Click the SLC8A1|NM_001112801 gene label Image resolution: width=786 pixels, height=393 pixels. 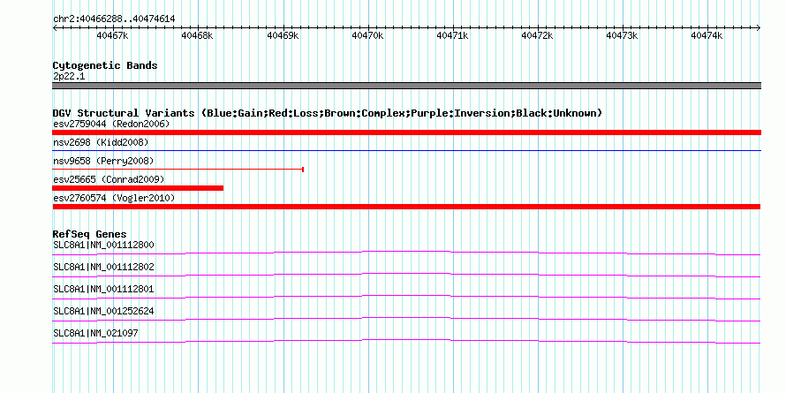(x=103, y=290)
